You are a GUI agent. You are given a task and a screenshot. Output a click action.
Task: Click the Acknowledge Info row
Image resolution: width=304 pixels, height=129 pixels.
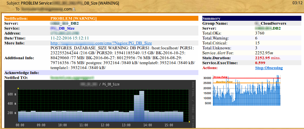coord(101,73)
